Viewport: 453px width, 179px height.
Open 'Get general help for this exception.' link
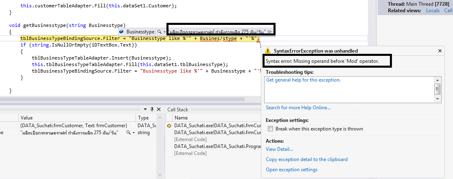coord(303,80)
